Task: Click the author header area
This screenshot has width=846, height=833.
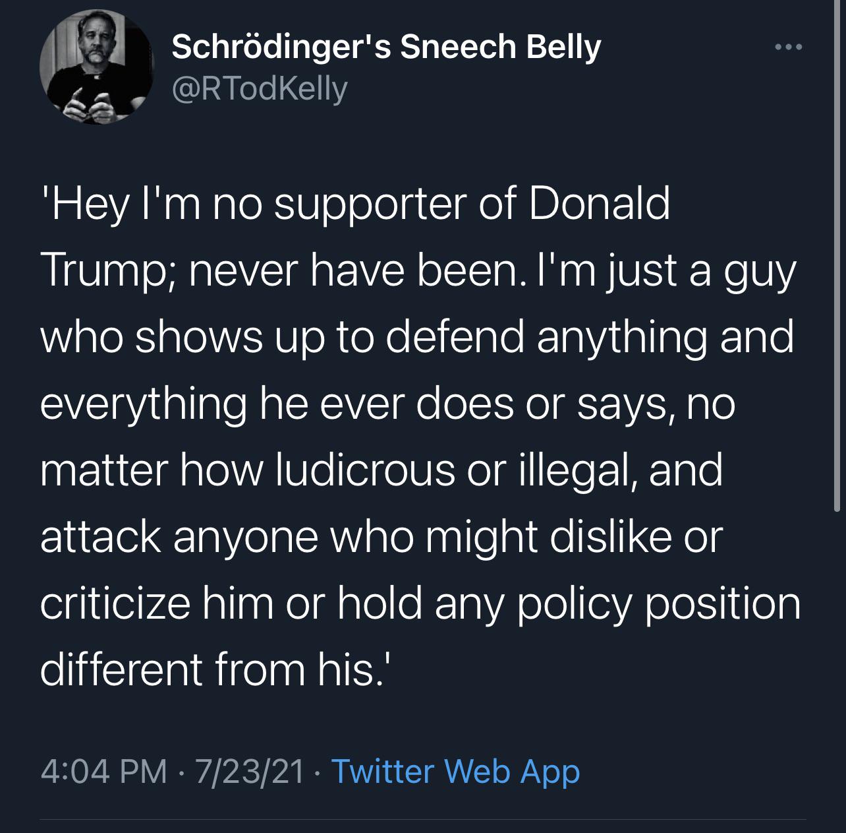Action: [386, 66]
